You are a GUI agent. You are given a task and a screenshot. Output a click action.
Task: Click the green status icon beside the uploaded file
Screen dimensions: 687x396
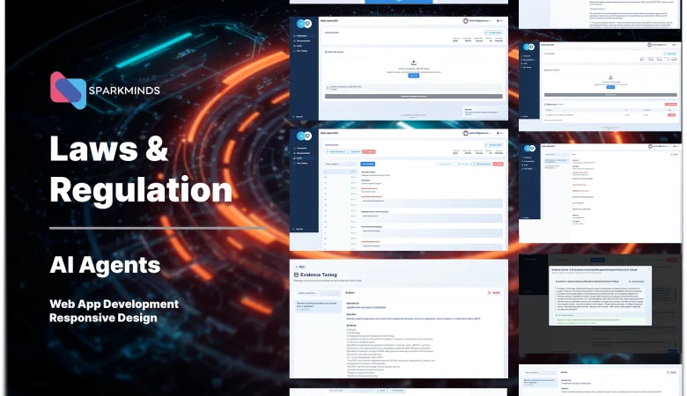pyautogui.click(x=328, y=87)
